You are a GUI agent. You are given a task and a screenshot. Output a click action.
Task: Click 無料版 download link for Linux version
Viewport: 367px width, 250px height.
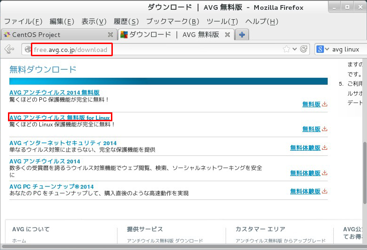311,129
